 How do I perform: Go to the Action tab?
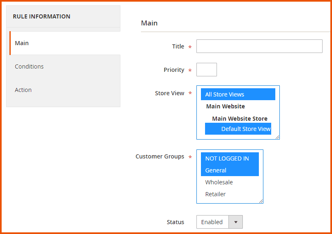click(x=23, y=90)
